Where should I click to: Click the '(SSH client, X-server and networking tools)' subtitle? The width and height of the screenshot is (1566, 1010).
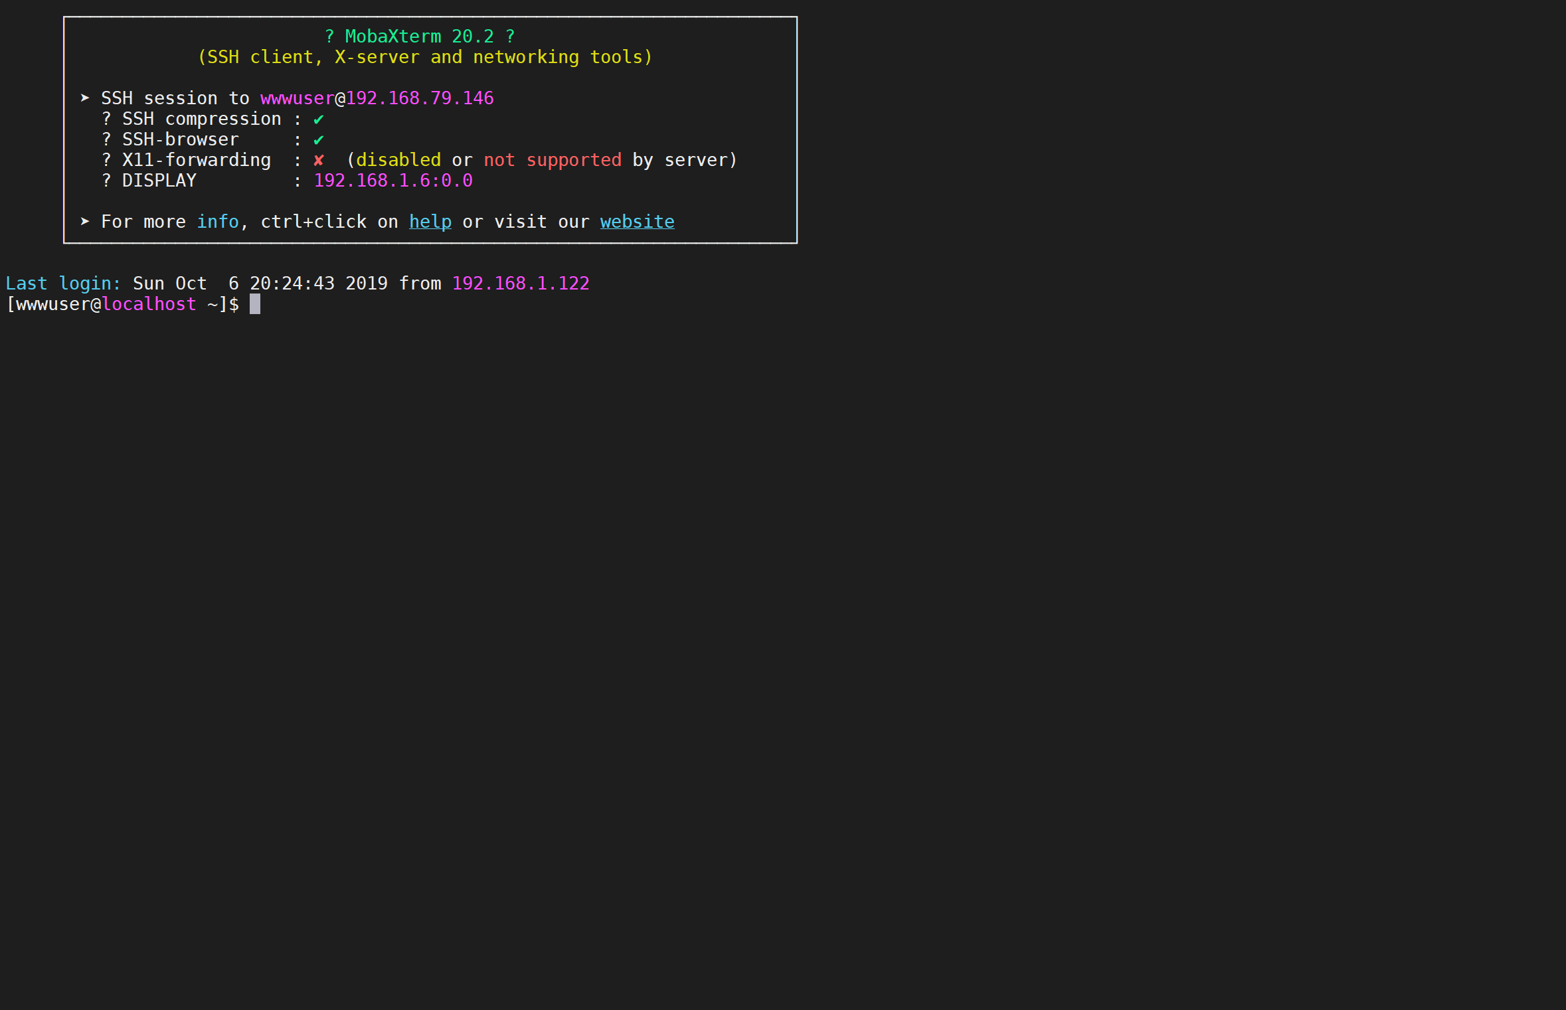point(425,57)
